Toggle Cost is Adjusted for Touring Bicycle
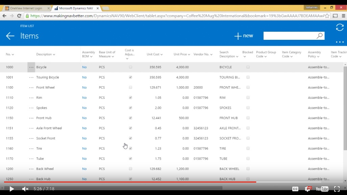 pos(130,77)
